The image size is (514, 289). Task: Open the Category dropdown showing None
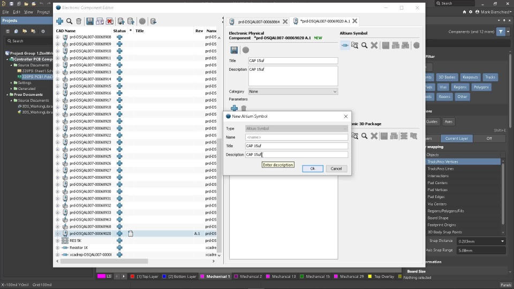click(293, 92)
